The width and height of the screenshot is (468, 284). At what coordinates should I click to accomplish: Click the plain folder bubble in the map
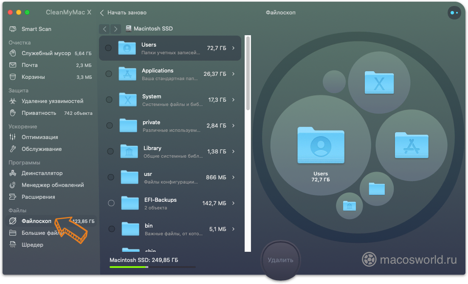377,189
